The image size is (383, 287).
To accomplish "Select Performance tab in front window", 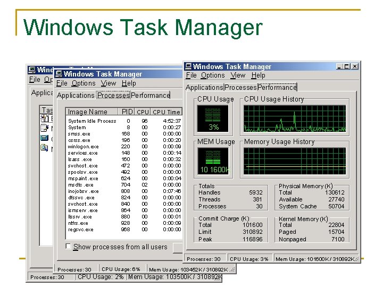I will (x=277, y=87).
